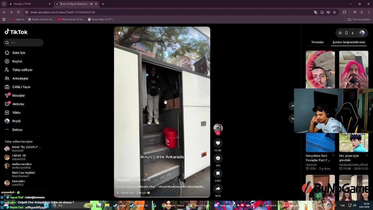
Task: Open CANLI Yayın page
Action: [21, 87]
